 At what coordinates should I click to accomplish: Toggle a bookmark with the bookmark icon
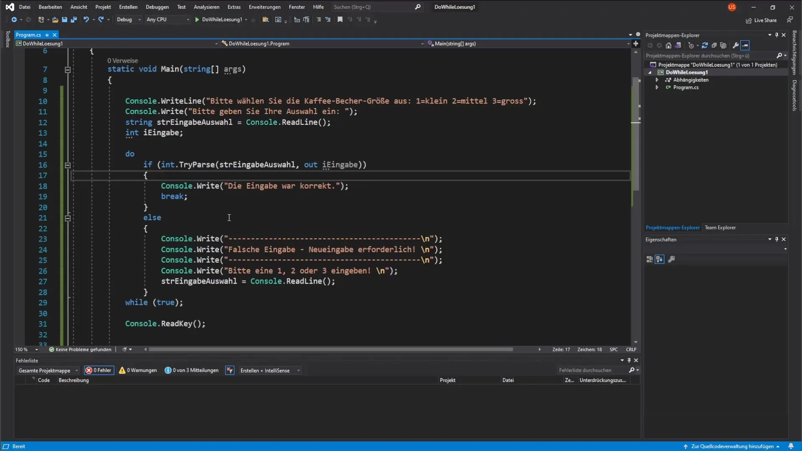pyautogui.click(x=340, y=20)
